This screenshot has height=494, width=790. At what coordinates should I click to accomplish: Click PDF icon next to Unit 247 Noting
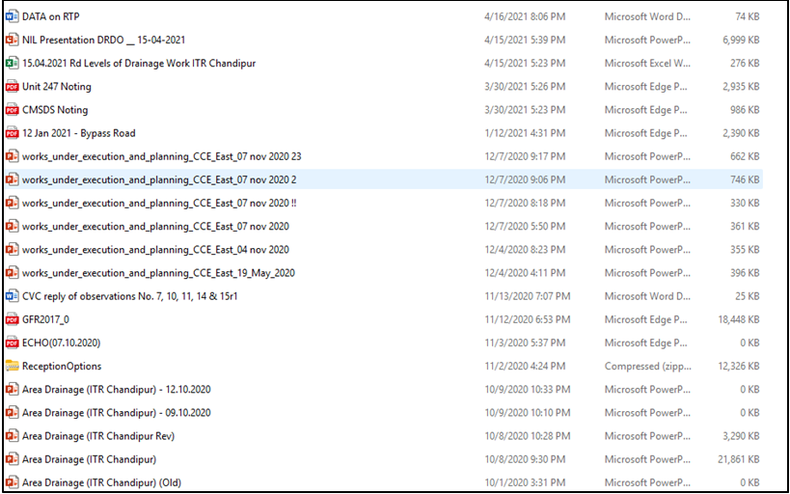[12, 87]
